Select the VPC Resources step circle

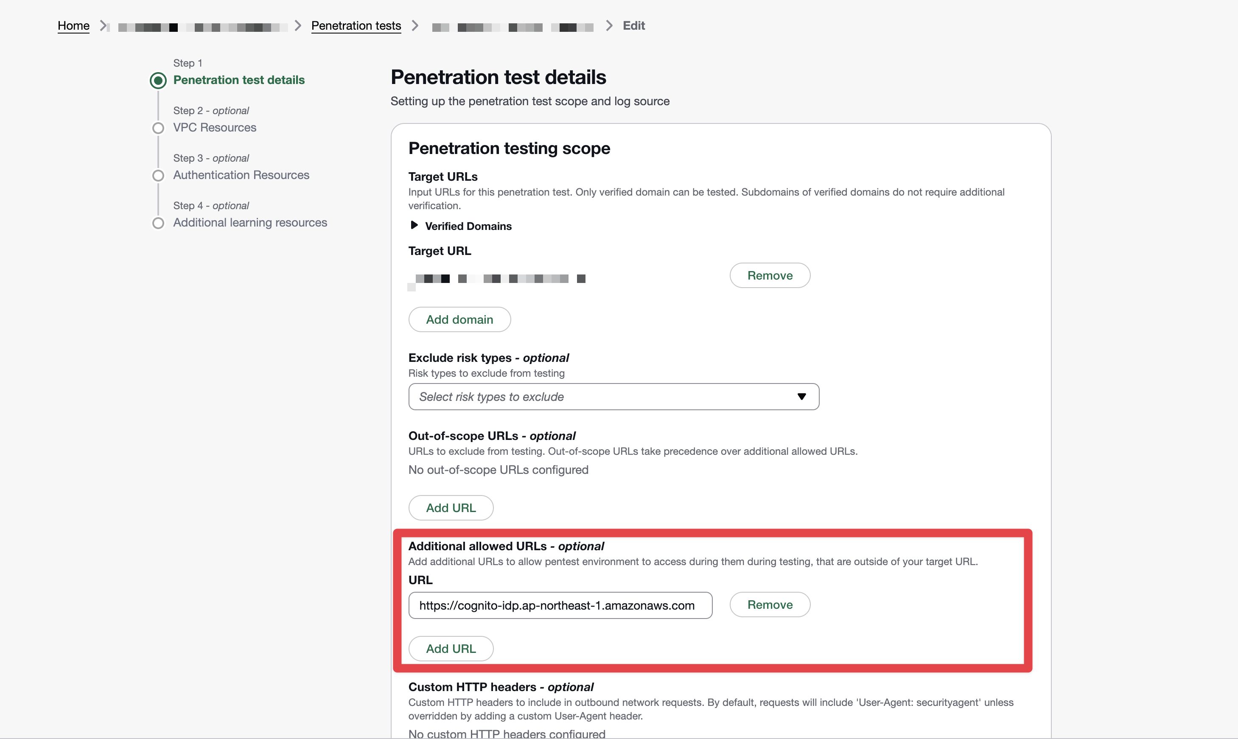[x=158, y=128]
